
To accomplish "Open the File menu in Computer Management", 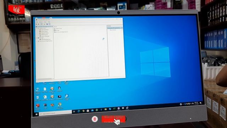I will [37, 22].
